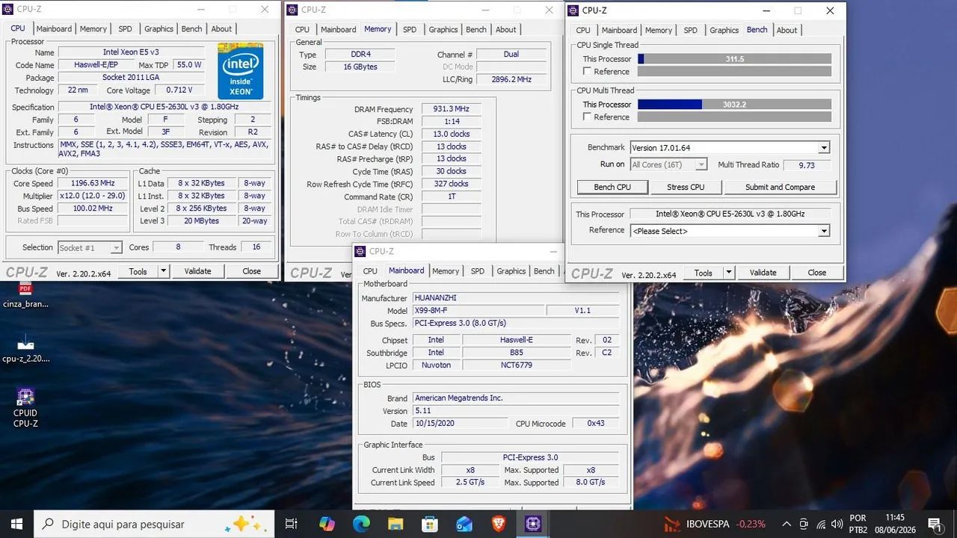
Task: Open Task View in the taskbar
Action: pos(292,524)
